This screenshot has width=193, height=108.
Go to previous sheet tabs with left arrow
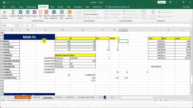[x=4, y=97]
